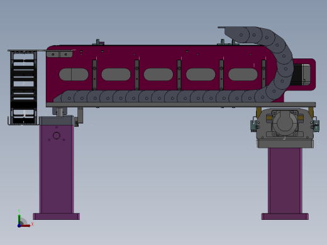
Task: Select the long gray horizontal base plate
Action: click(x=180, y=105)
